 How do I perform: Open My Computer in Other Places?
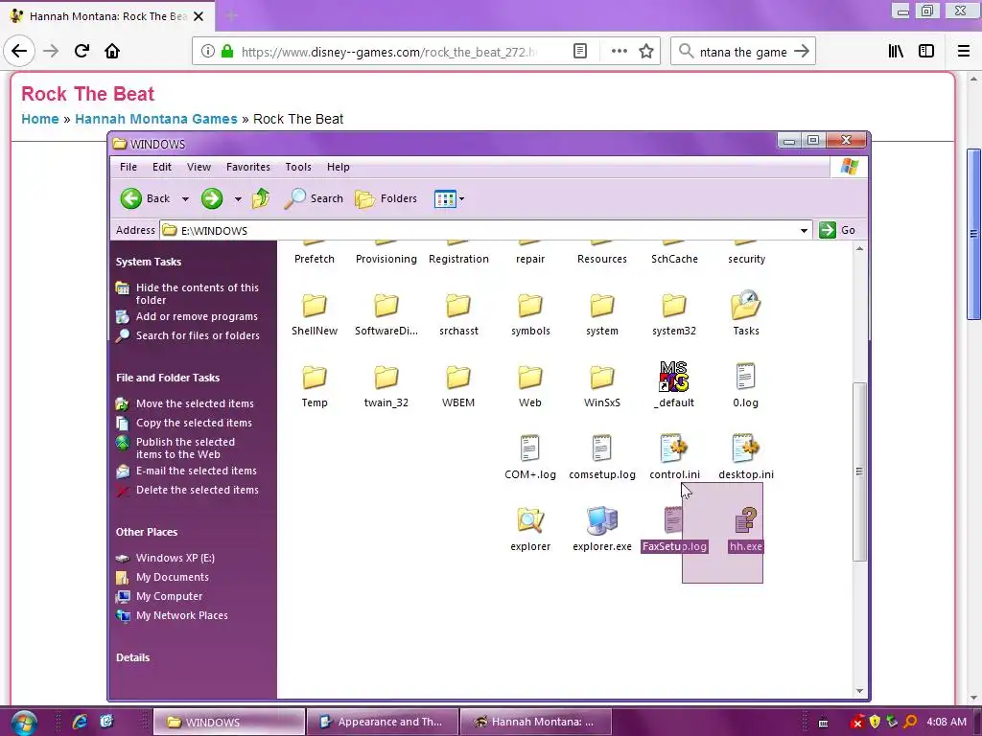tap(160, 596)
